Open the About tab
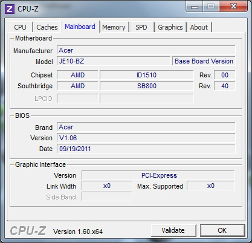Image resolution: width=252 pixels, height=243 pixels. [199, 27]
